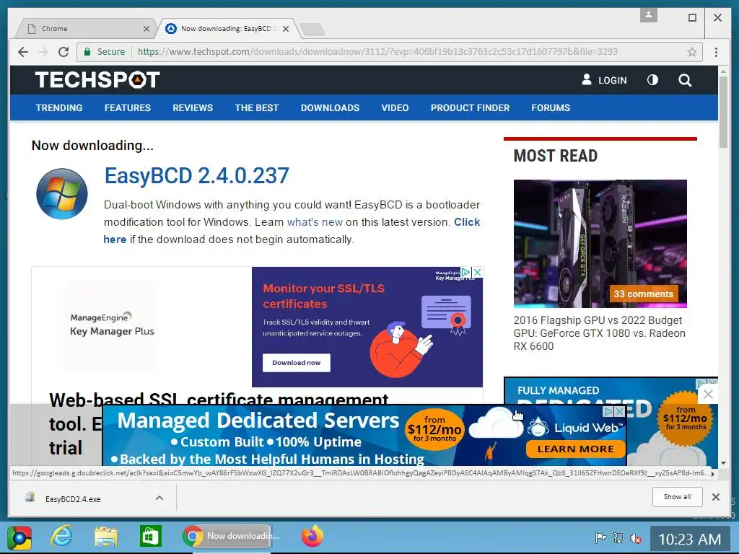The height and width of the screenshot is (554, 739).
Task: Click the muted volume tray icon
Action: click(x=635, y=537)
